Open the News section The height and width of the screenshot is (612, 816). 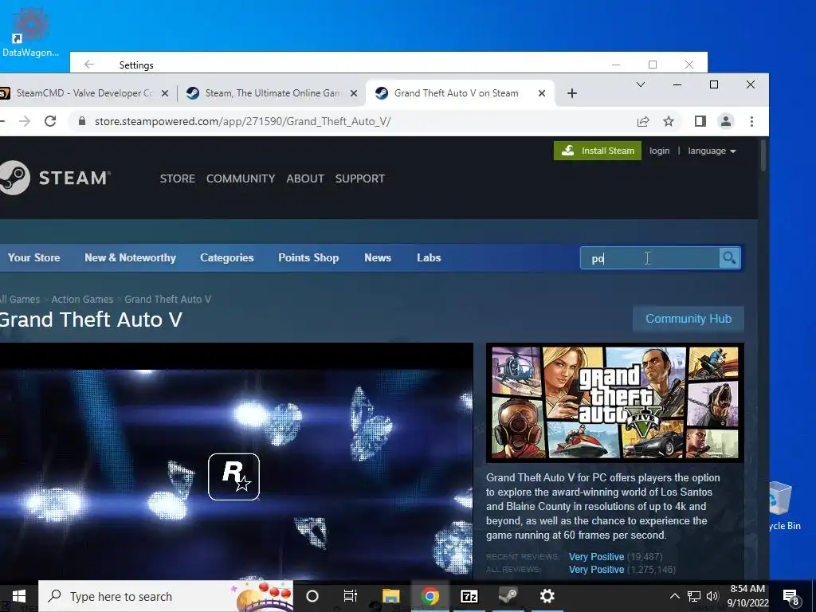click(378, 257)
